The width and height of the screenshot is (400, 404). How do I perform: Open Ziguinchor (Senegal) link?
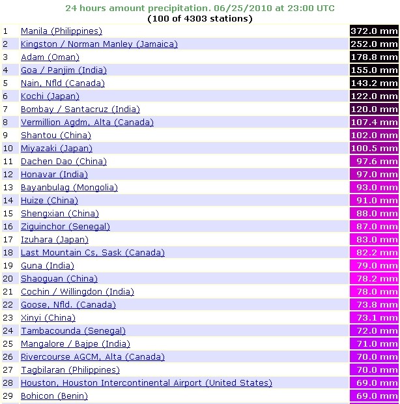coord(65,227)
